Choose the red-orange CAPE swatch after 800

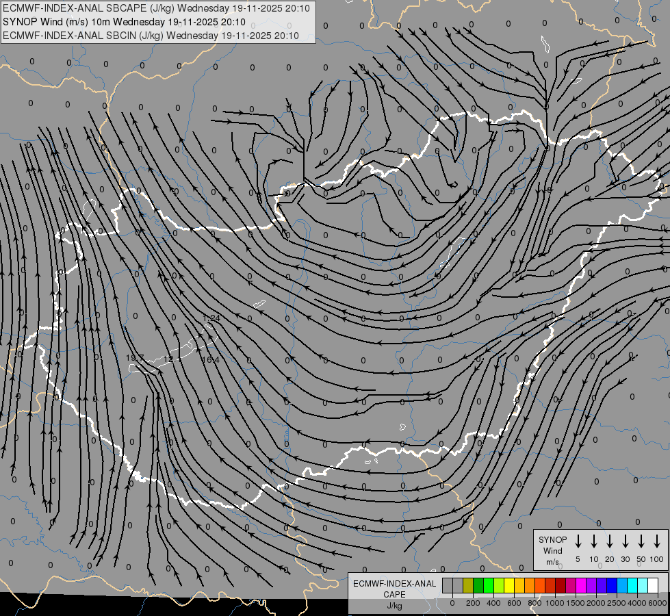[540, 585]
